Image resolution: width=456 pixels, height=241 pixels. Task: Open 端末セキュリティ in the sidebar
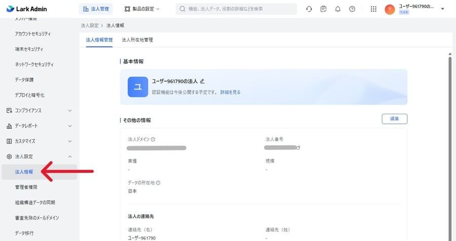click(x=29, y=49)
